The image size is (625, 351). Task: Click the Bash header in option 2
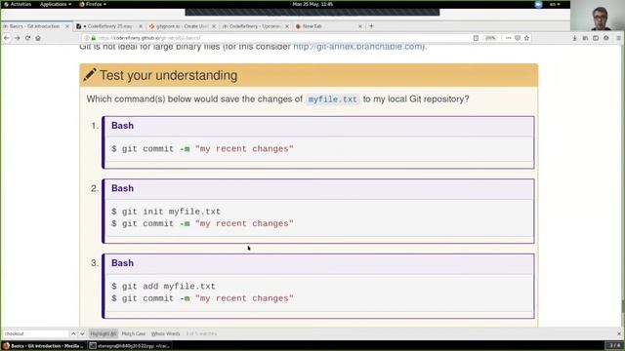click(x=122, y=188)
